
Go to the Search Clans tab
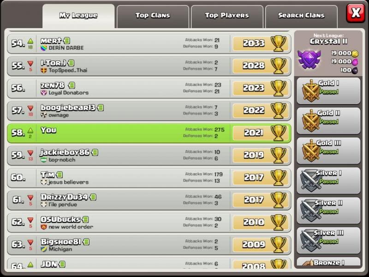click(301, 17)
